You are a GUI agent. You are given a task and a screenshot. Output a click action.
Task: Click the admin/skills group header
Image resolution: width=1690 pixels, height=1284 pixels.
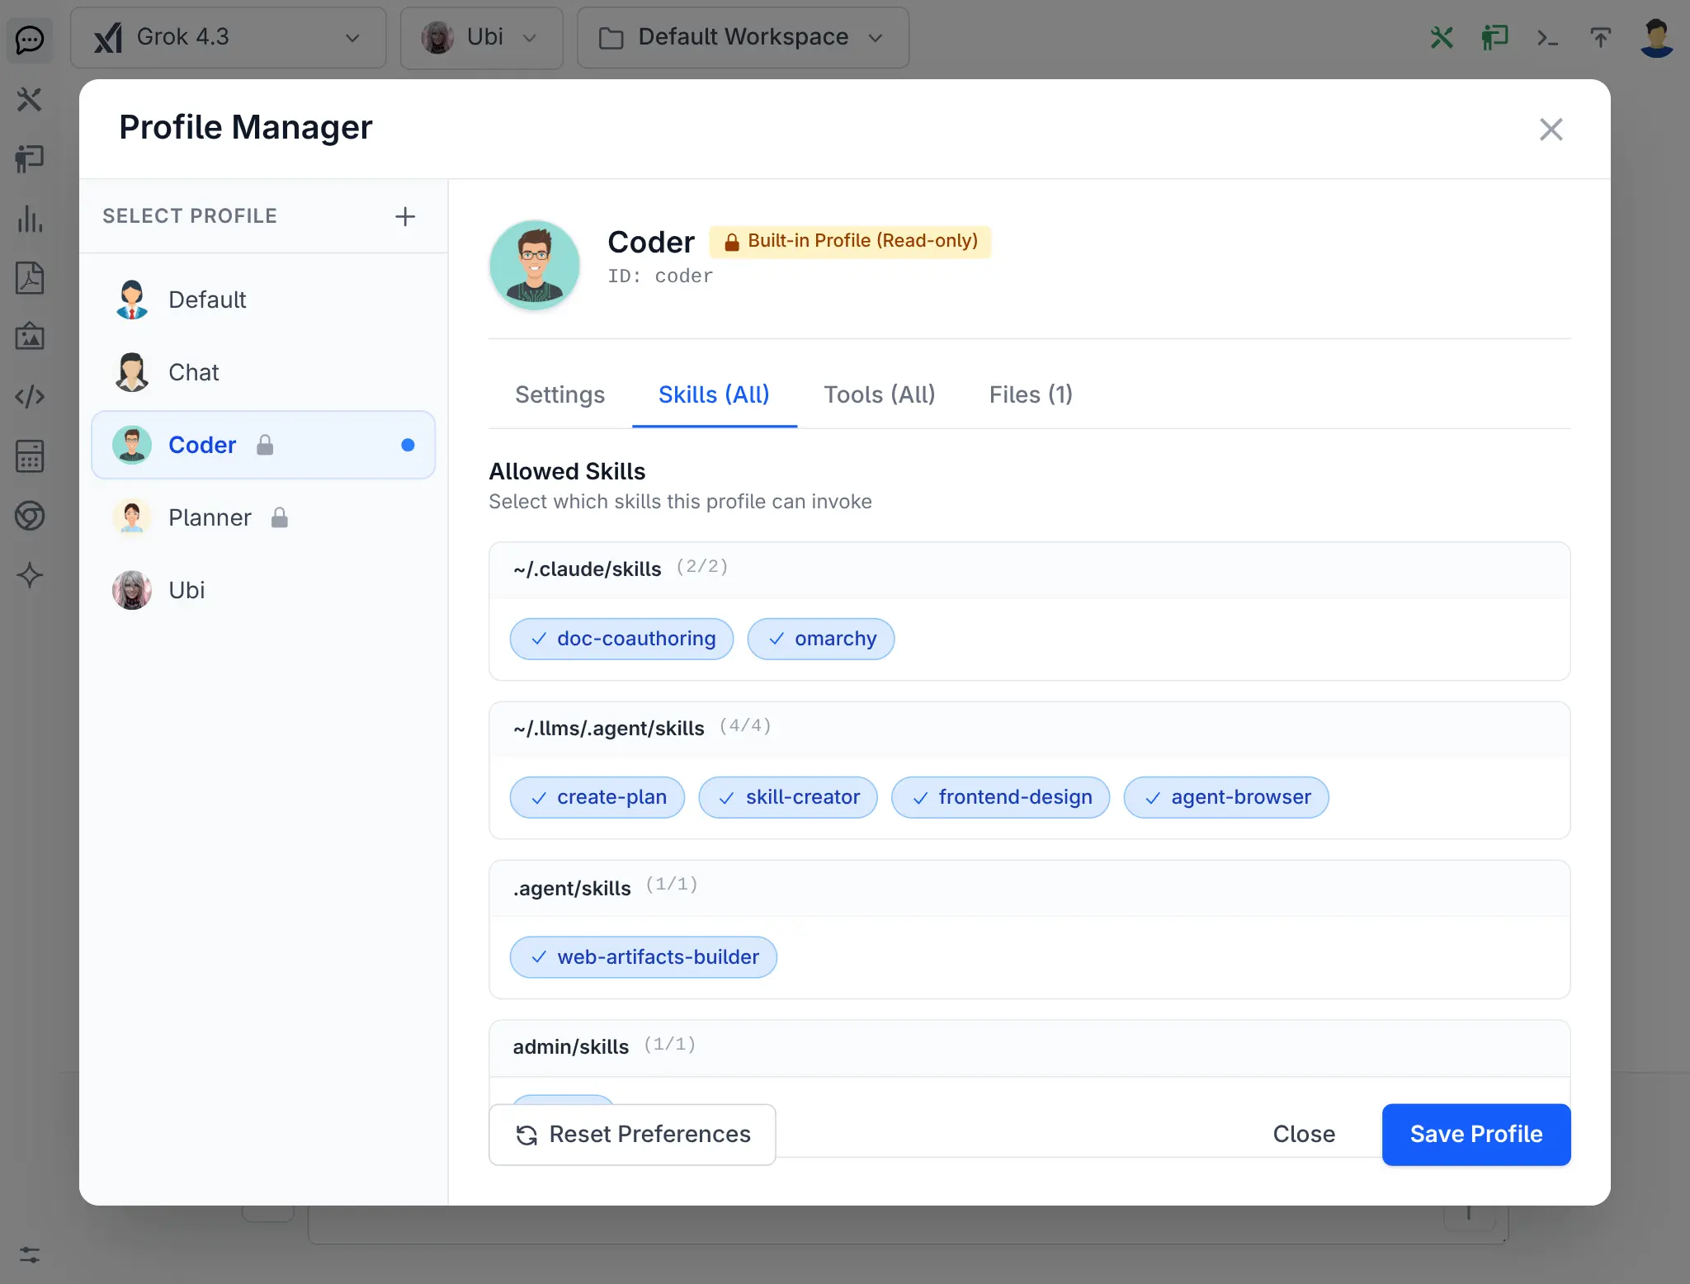[x=1029, y=1047]
